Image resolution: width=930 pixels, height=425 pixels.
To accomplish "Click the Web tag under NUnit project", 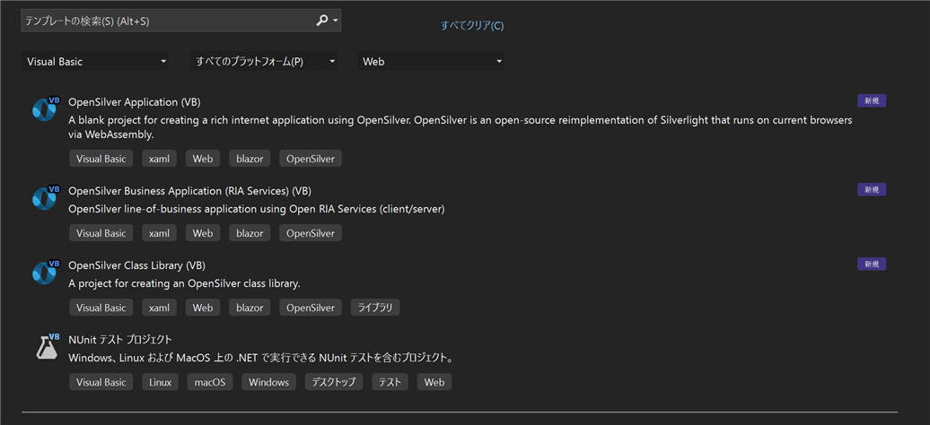I will pyautogui.click(x=434, y=382).
